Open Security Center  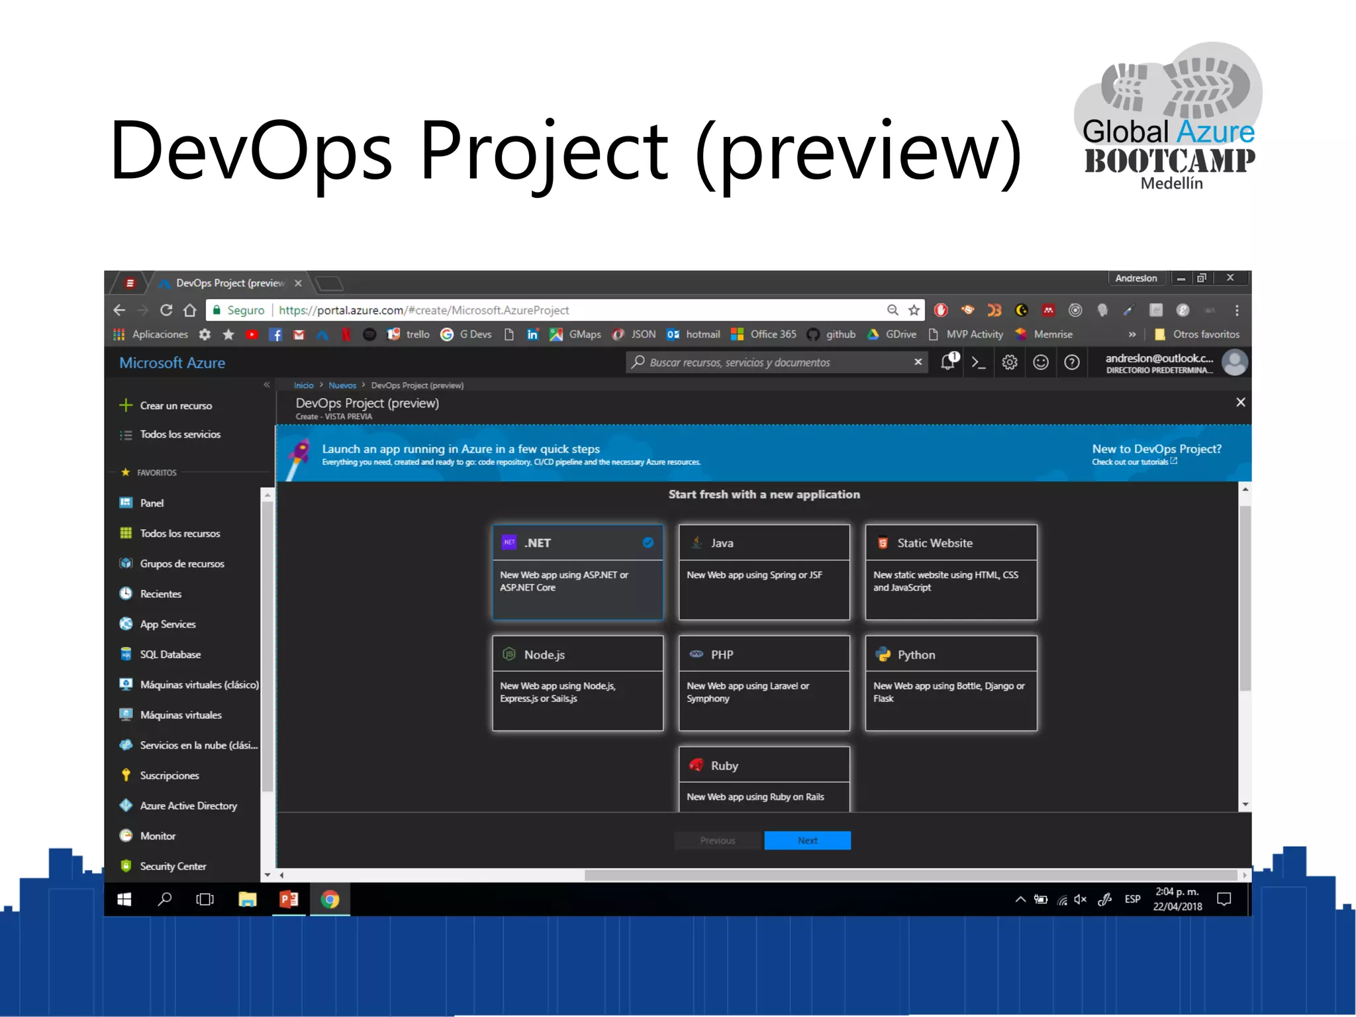162,866
